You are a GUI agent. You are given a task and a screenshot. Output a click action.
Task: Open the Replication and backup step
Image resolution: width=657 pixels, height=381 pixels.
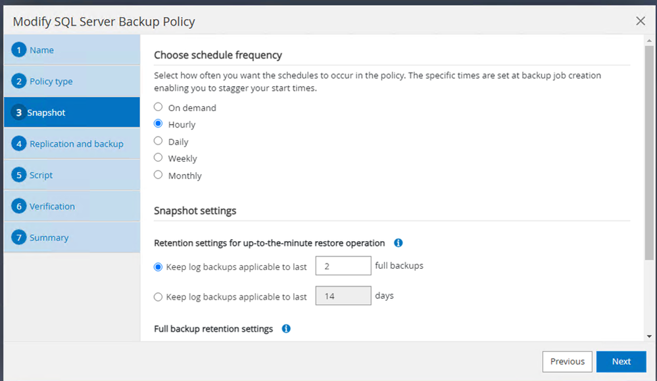(76, 144)
